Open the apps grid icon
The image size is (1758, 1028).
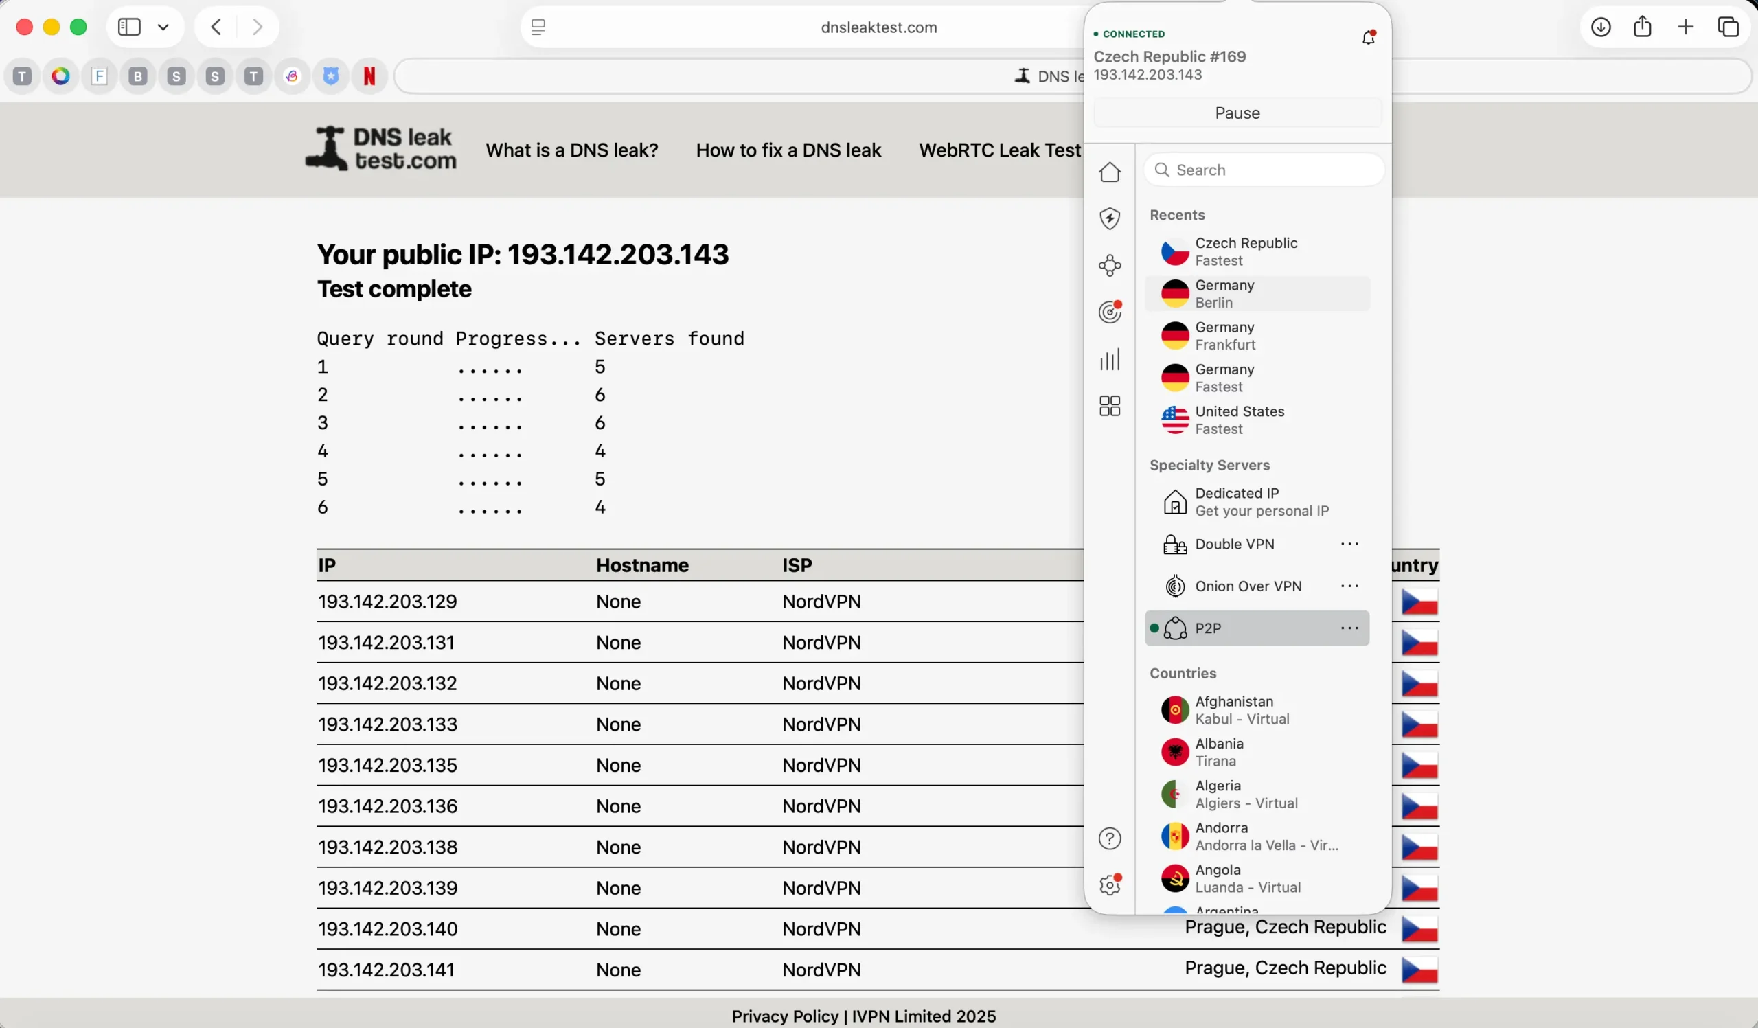tap(1110, 405)
